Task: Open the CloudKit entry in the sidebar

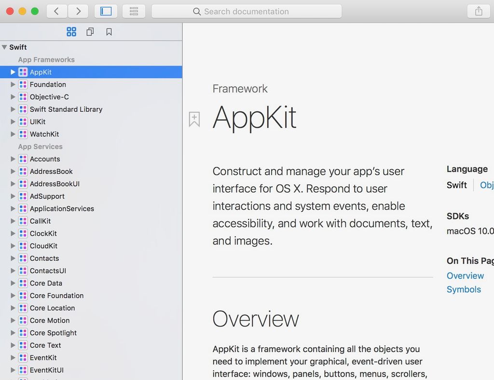Action: (43, 246)
